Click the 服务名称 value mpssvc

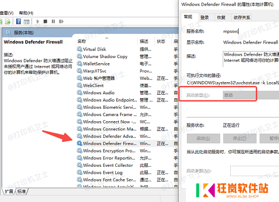point(231,32)
